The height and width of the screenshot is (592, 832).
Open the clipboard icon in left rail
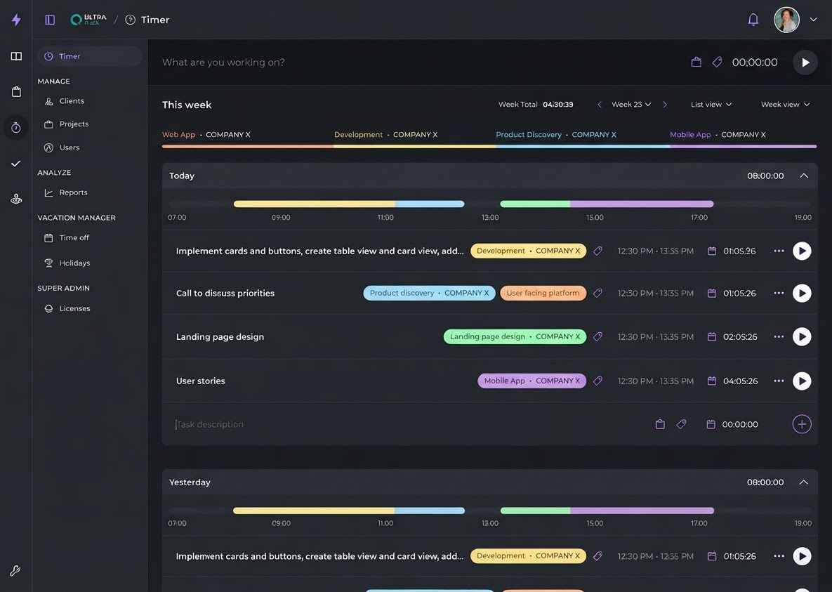pyautogui.click(x=16, y=92)
